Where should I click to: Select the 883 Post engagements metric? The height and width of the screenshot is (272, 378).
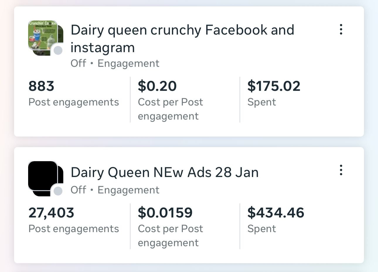tap(41, 86)
